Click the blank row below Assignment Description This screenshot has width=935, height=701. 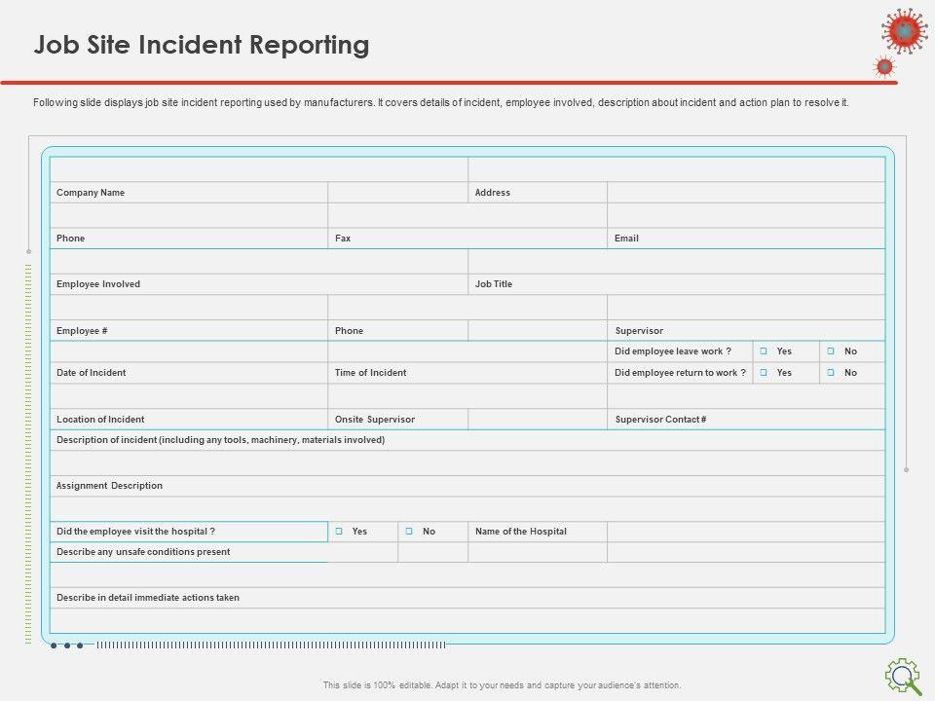(467, 508)
